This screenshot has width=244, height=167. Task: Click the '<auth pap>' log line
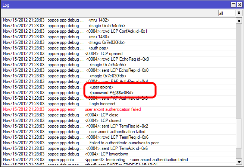click(99, 48)
